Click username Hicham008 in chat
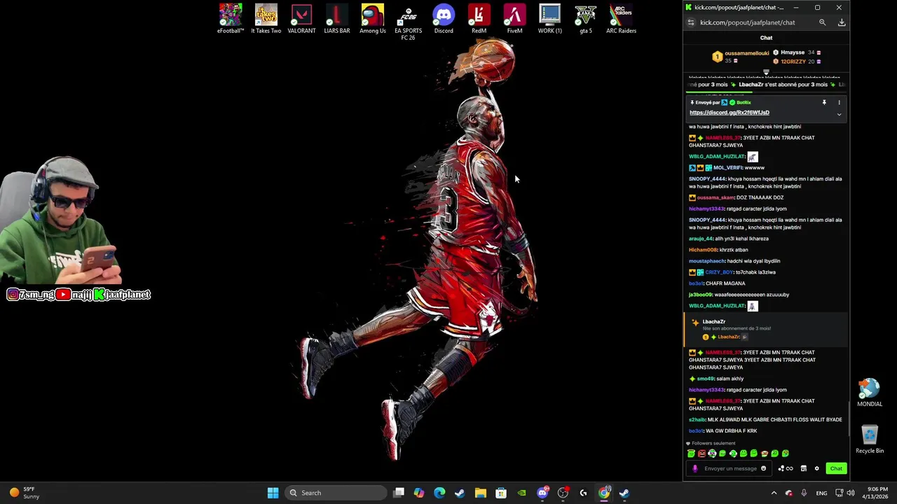 coord(703,250)
